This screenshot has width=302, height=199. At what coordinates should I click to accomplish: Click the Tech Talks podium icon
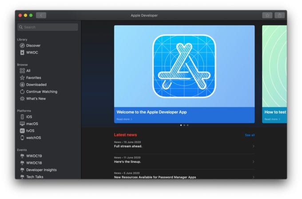tap(22, 177)
